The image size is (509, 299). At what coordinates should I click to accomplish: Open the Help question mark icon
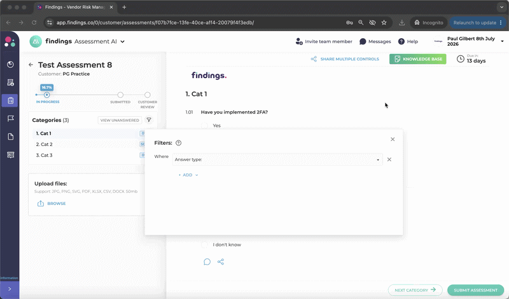[x=401, y=41]
